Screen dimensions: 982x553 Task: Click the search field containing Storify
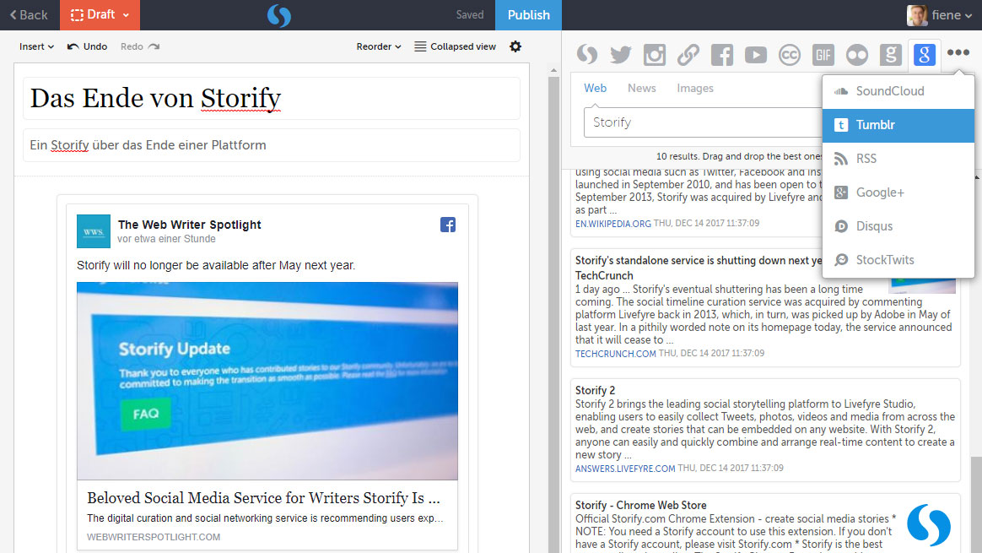[x=703, y=122]
